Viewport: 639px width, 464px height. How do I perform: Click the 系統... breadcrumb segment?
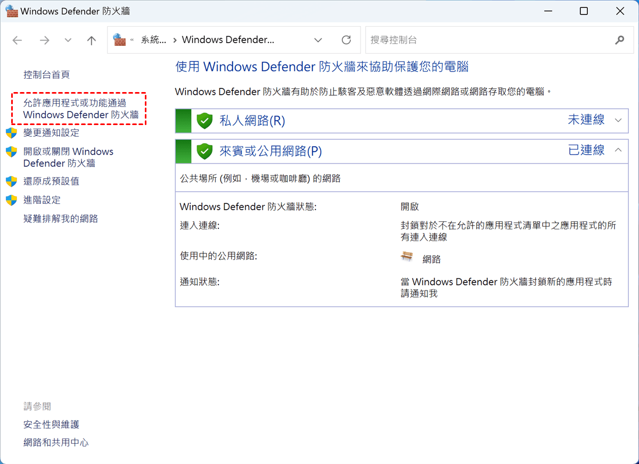(153, 40)
